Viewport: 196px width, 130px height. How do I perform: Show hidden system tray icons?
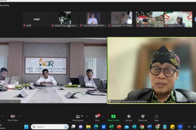[x=189, y=127]
